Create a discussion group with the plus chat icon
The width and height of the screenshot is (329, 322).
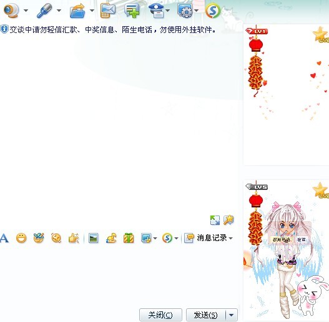[x=132, y=11]
